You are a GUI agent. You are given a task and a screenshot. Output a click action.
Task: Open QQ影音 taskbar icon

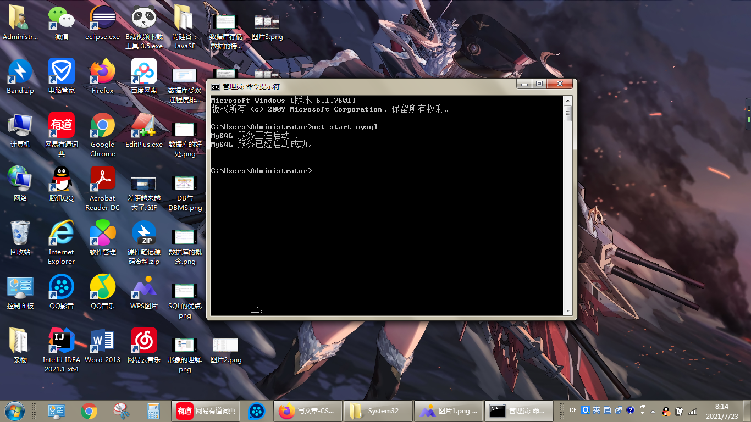257,411
